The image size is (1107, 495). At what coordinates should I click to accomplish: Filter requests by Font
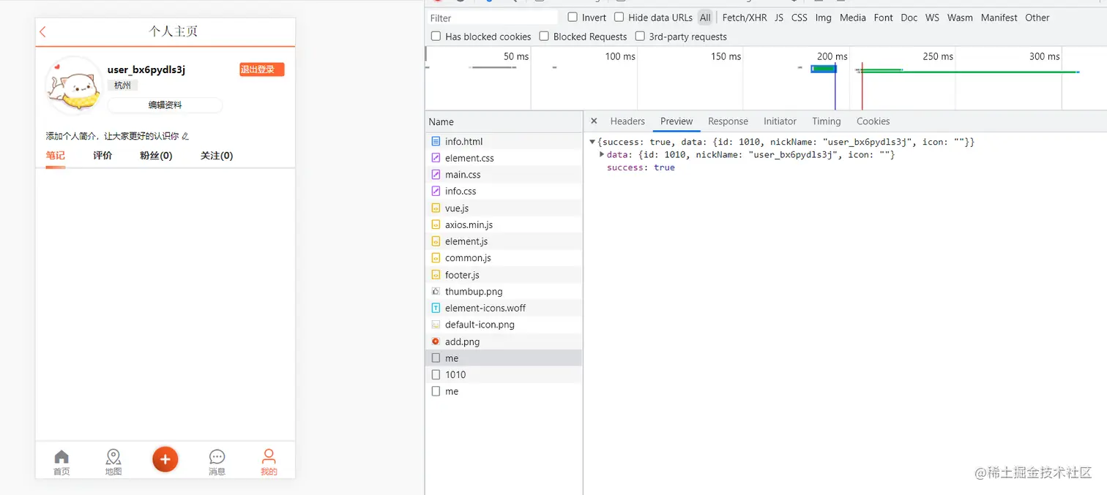coord(884,18)
